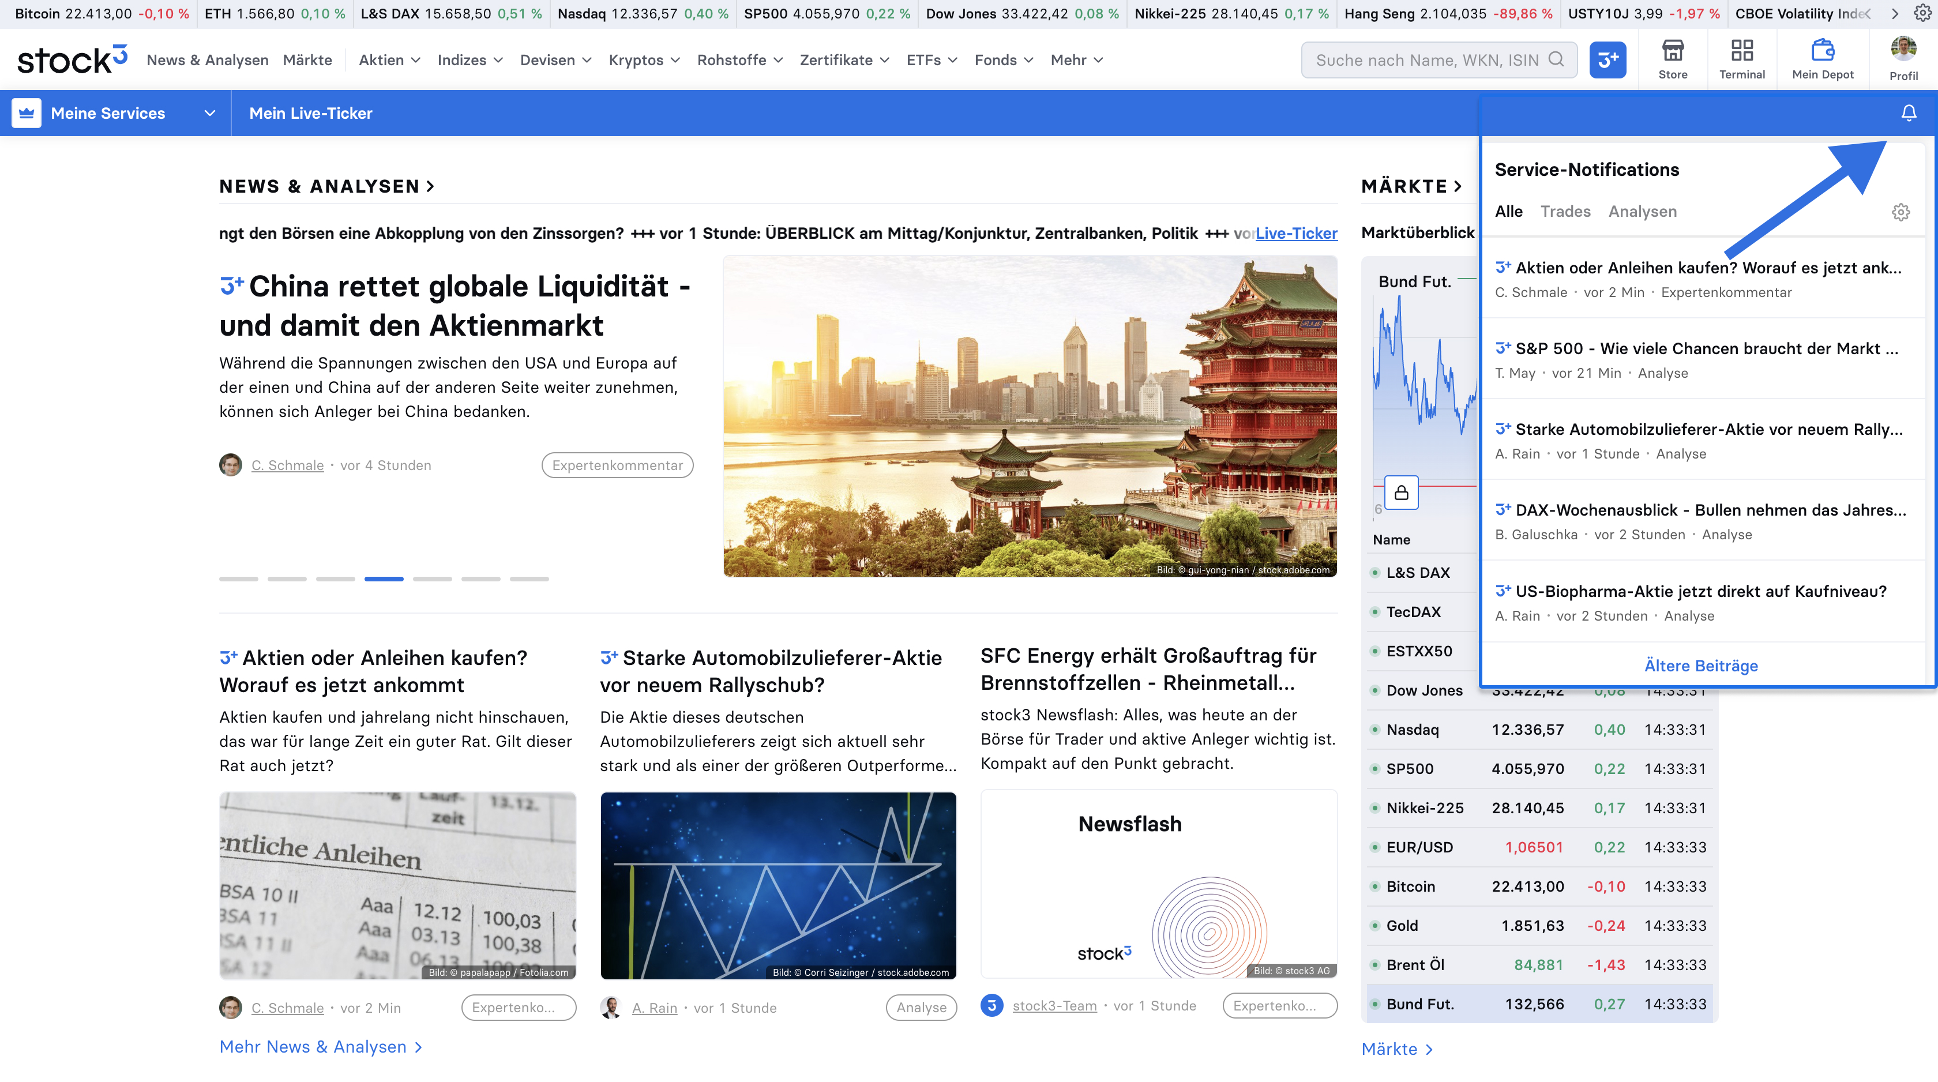The width and height of the screenshot is (1938, 1082).
Task: Open the Newsflash thumbnail image
Action: point(1159,884)
